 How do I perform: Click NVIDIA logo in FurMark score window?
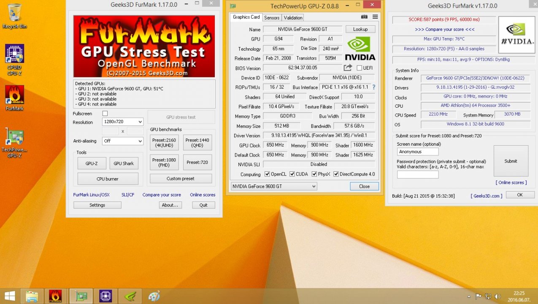516,34
